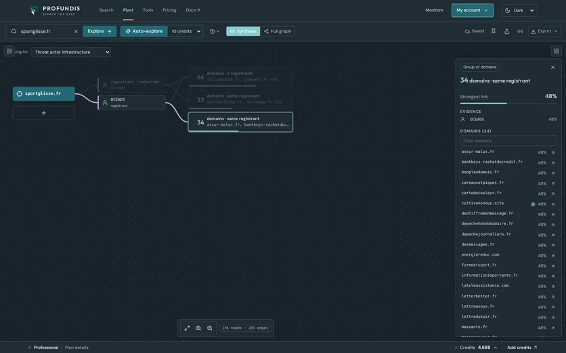Select the 33 domains group node
Image resolution: width=566 pixels, height=353 pixels.
point(240,99)
